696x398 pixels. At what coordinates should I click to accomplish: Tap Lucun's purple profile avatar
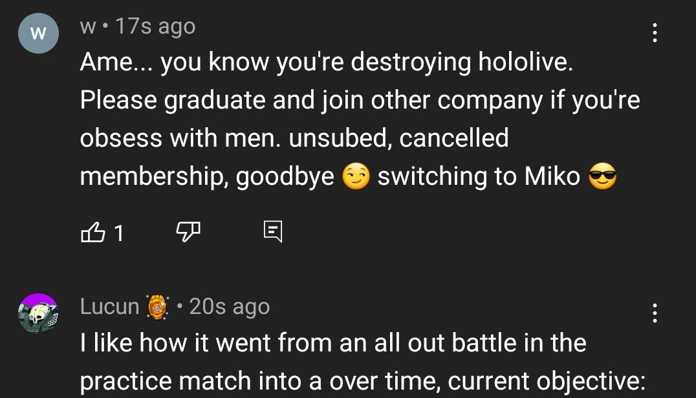39,313
